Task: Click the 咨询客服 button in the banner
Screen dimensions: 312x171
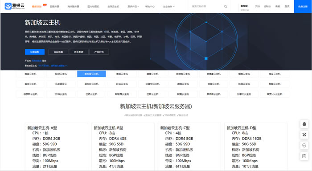Action: tap(58, 52)
